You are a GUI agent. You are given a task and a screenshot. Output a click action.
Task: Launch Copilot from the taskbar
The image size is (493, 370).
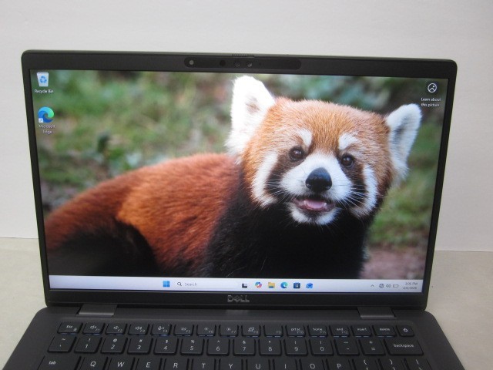[258, 284]
